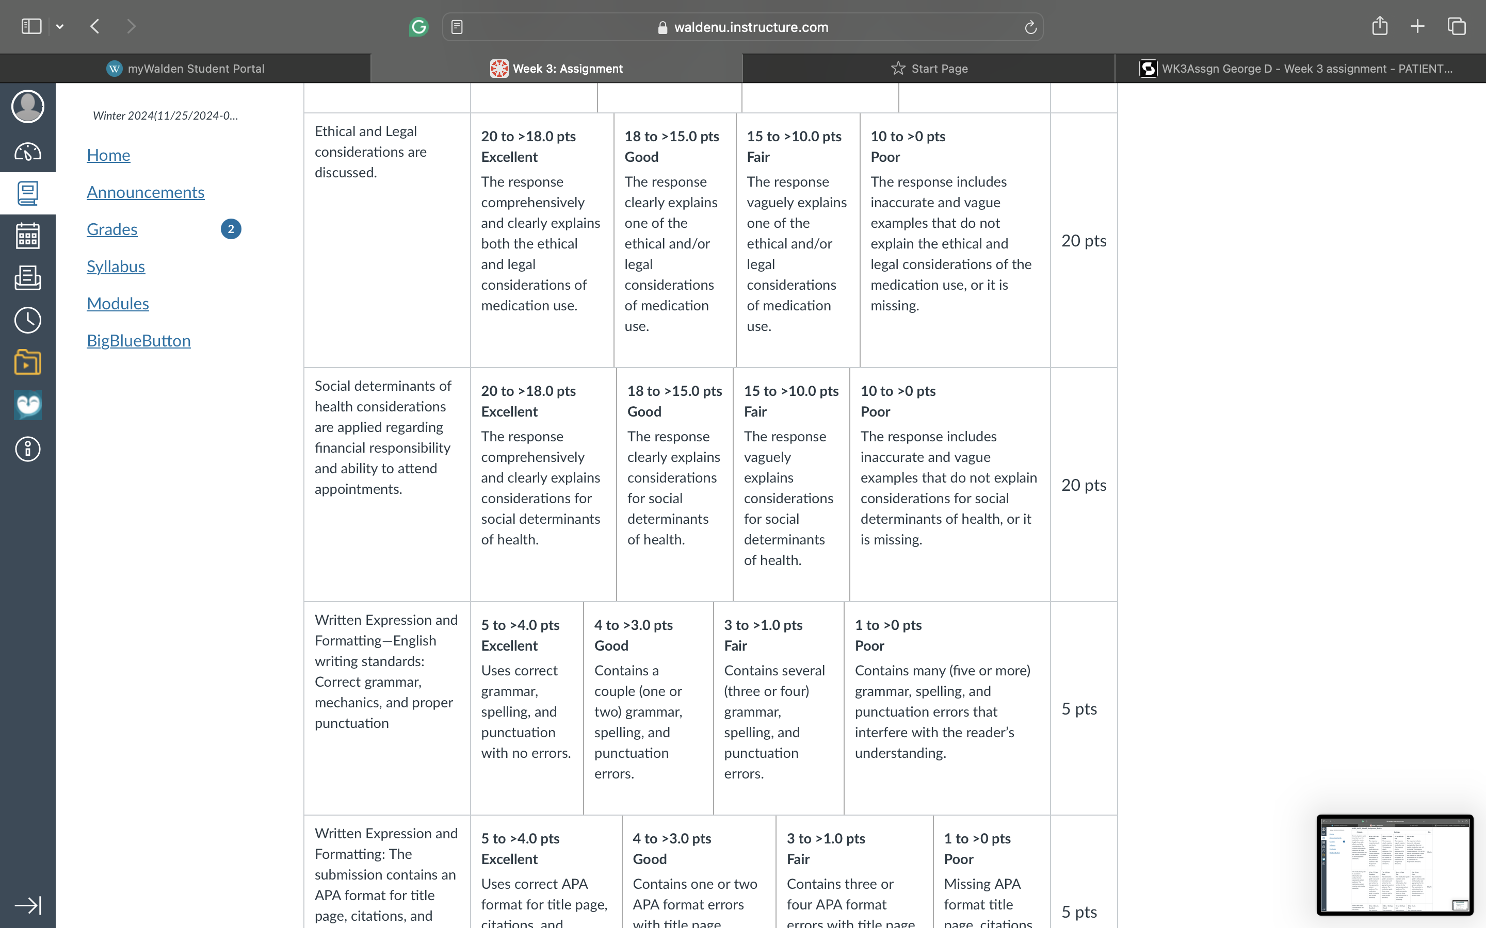This screenshot has height=928, width=1486.
Task: Click the '5 pts' total for English writing standards
Action: [x=1079, y=709]
